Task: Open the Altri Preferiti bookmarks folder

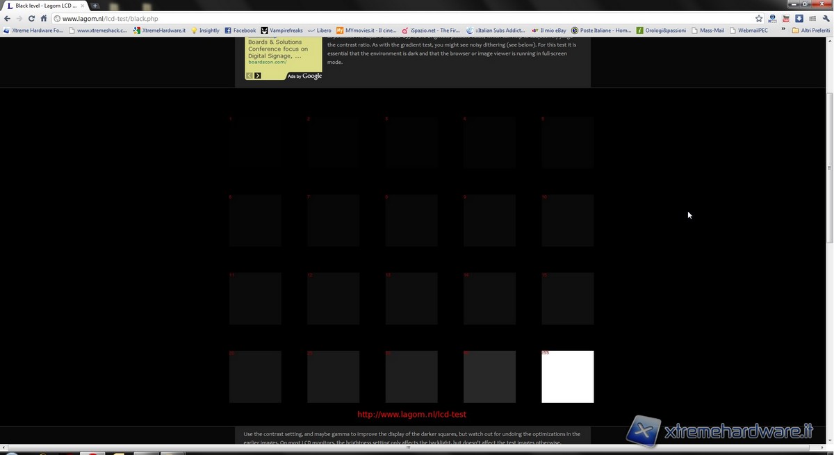Action: coord(810,31)
